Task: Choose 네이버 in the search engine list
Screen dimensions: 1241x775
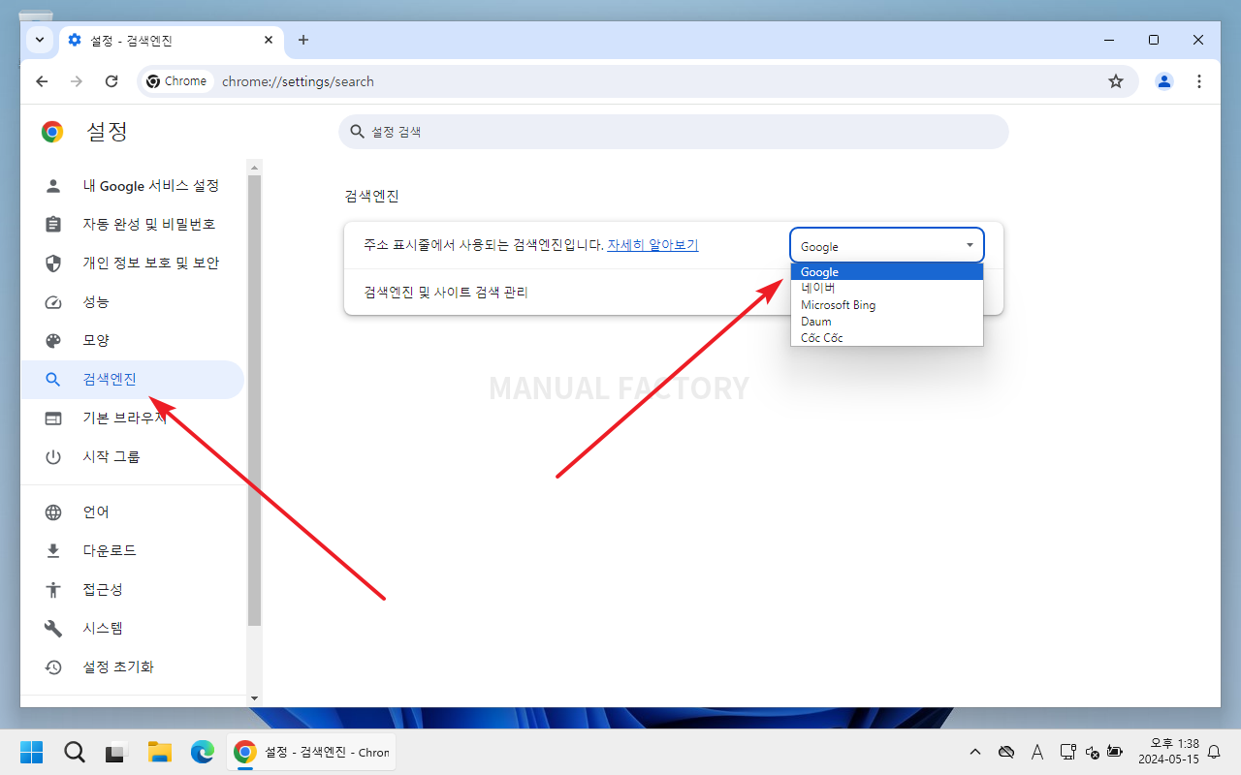Action: click(887, 289)
